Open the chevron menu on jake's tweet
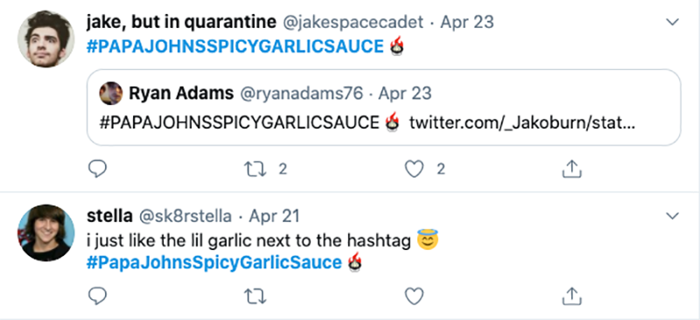Viewport: 700px width, 320px height. pyautogui.click(x=672, y=22)
